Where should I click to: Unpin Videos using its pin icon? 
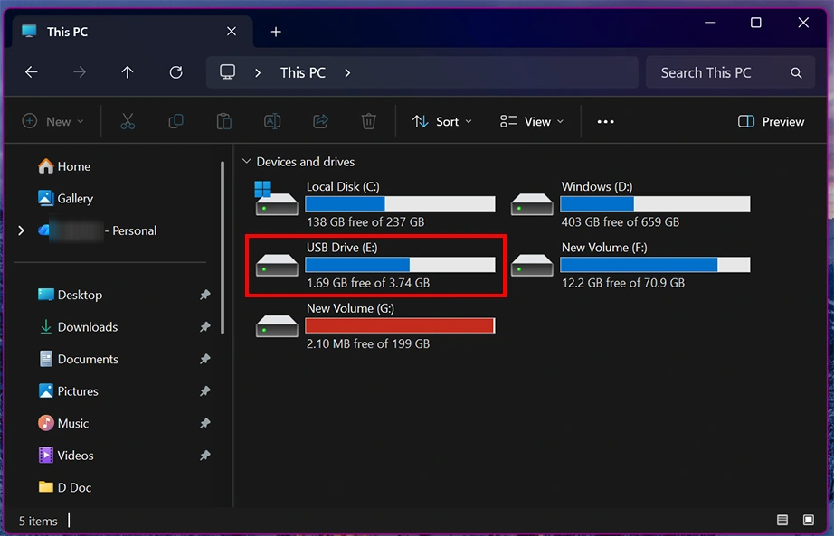coord(204,456)
